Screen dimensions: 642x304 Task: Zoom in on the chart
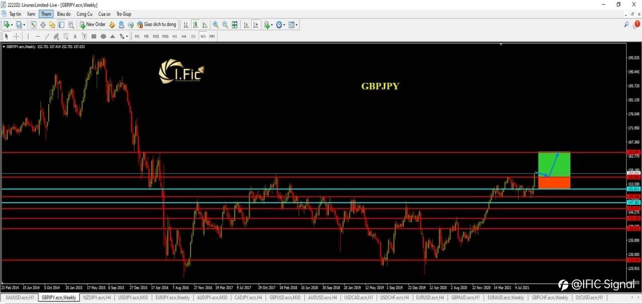[x=216, y=25]
